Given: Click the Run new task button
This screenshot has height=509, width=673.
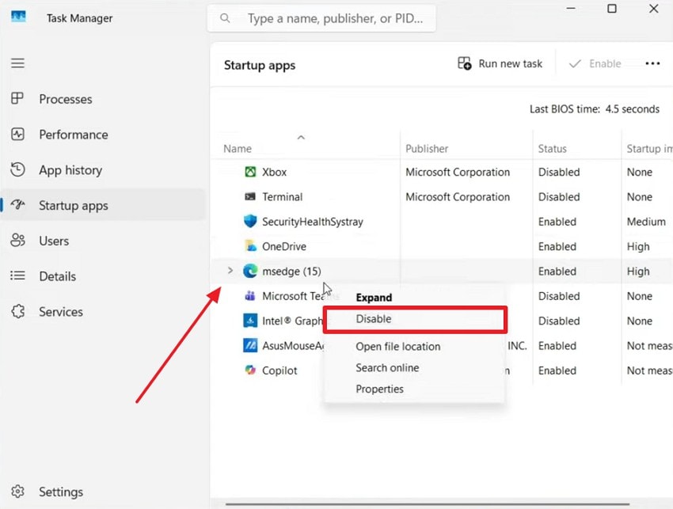Looking at the screenshot, I should [500, 63].
